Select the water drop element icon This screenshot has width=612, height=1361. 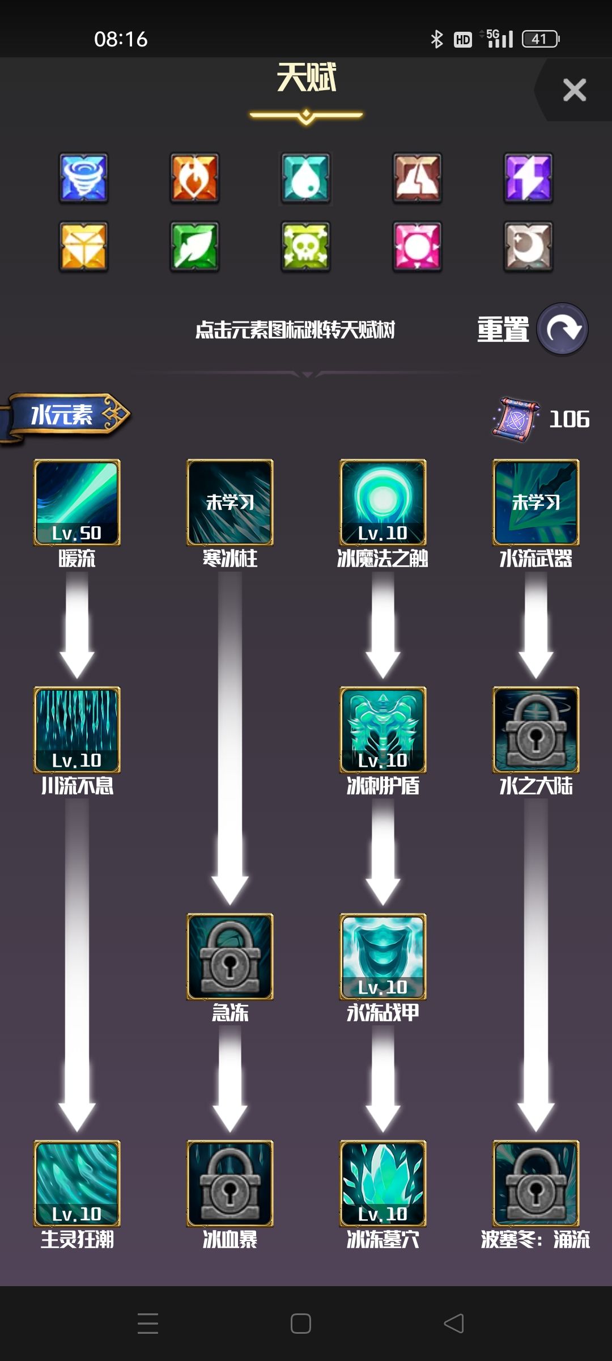click(305, 178)
